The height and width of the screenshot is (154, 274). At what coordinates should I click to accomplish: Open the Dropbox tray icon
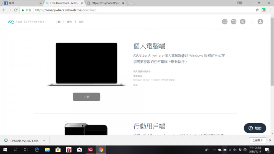(240, 150)
